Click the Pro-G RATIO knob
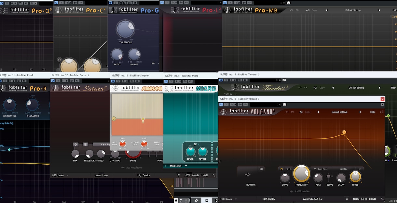Screen dimensions: 397x203 117,55
